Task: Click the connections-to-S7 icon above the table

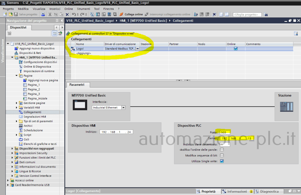Action: [x=68, y=34]
